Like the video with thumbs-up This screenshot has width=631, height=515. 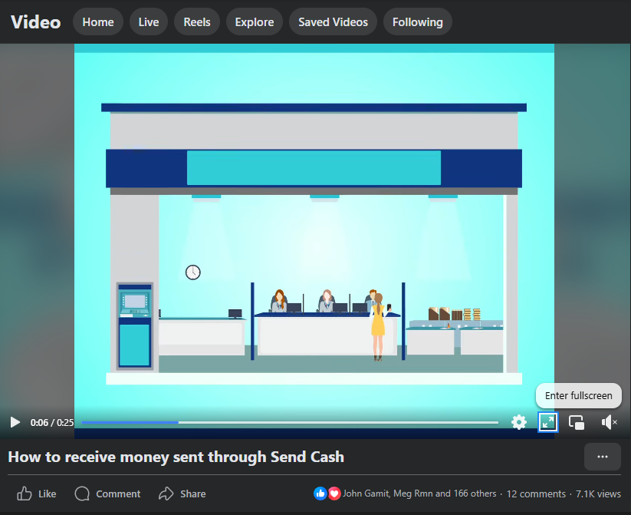click(36, 494)
